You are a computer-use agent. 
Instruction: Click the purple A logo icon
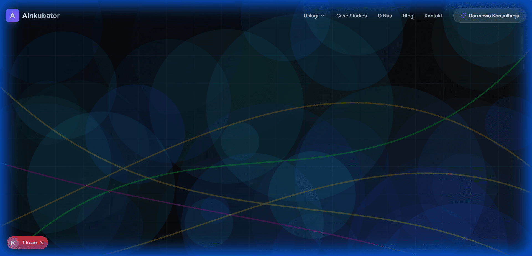(12, 16)
